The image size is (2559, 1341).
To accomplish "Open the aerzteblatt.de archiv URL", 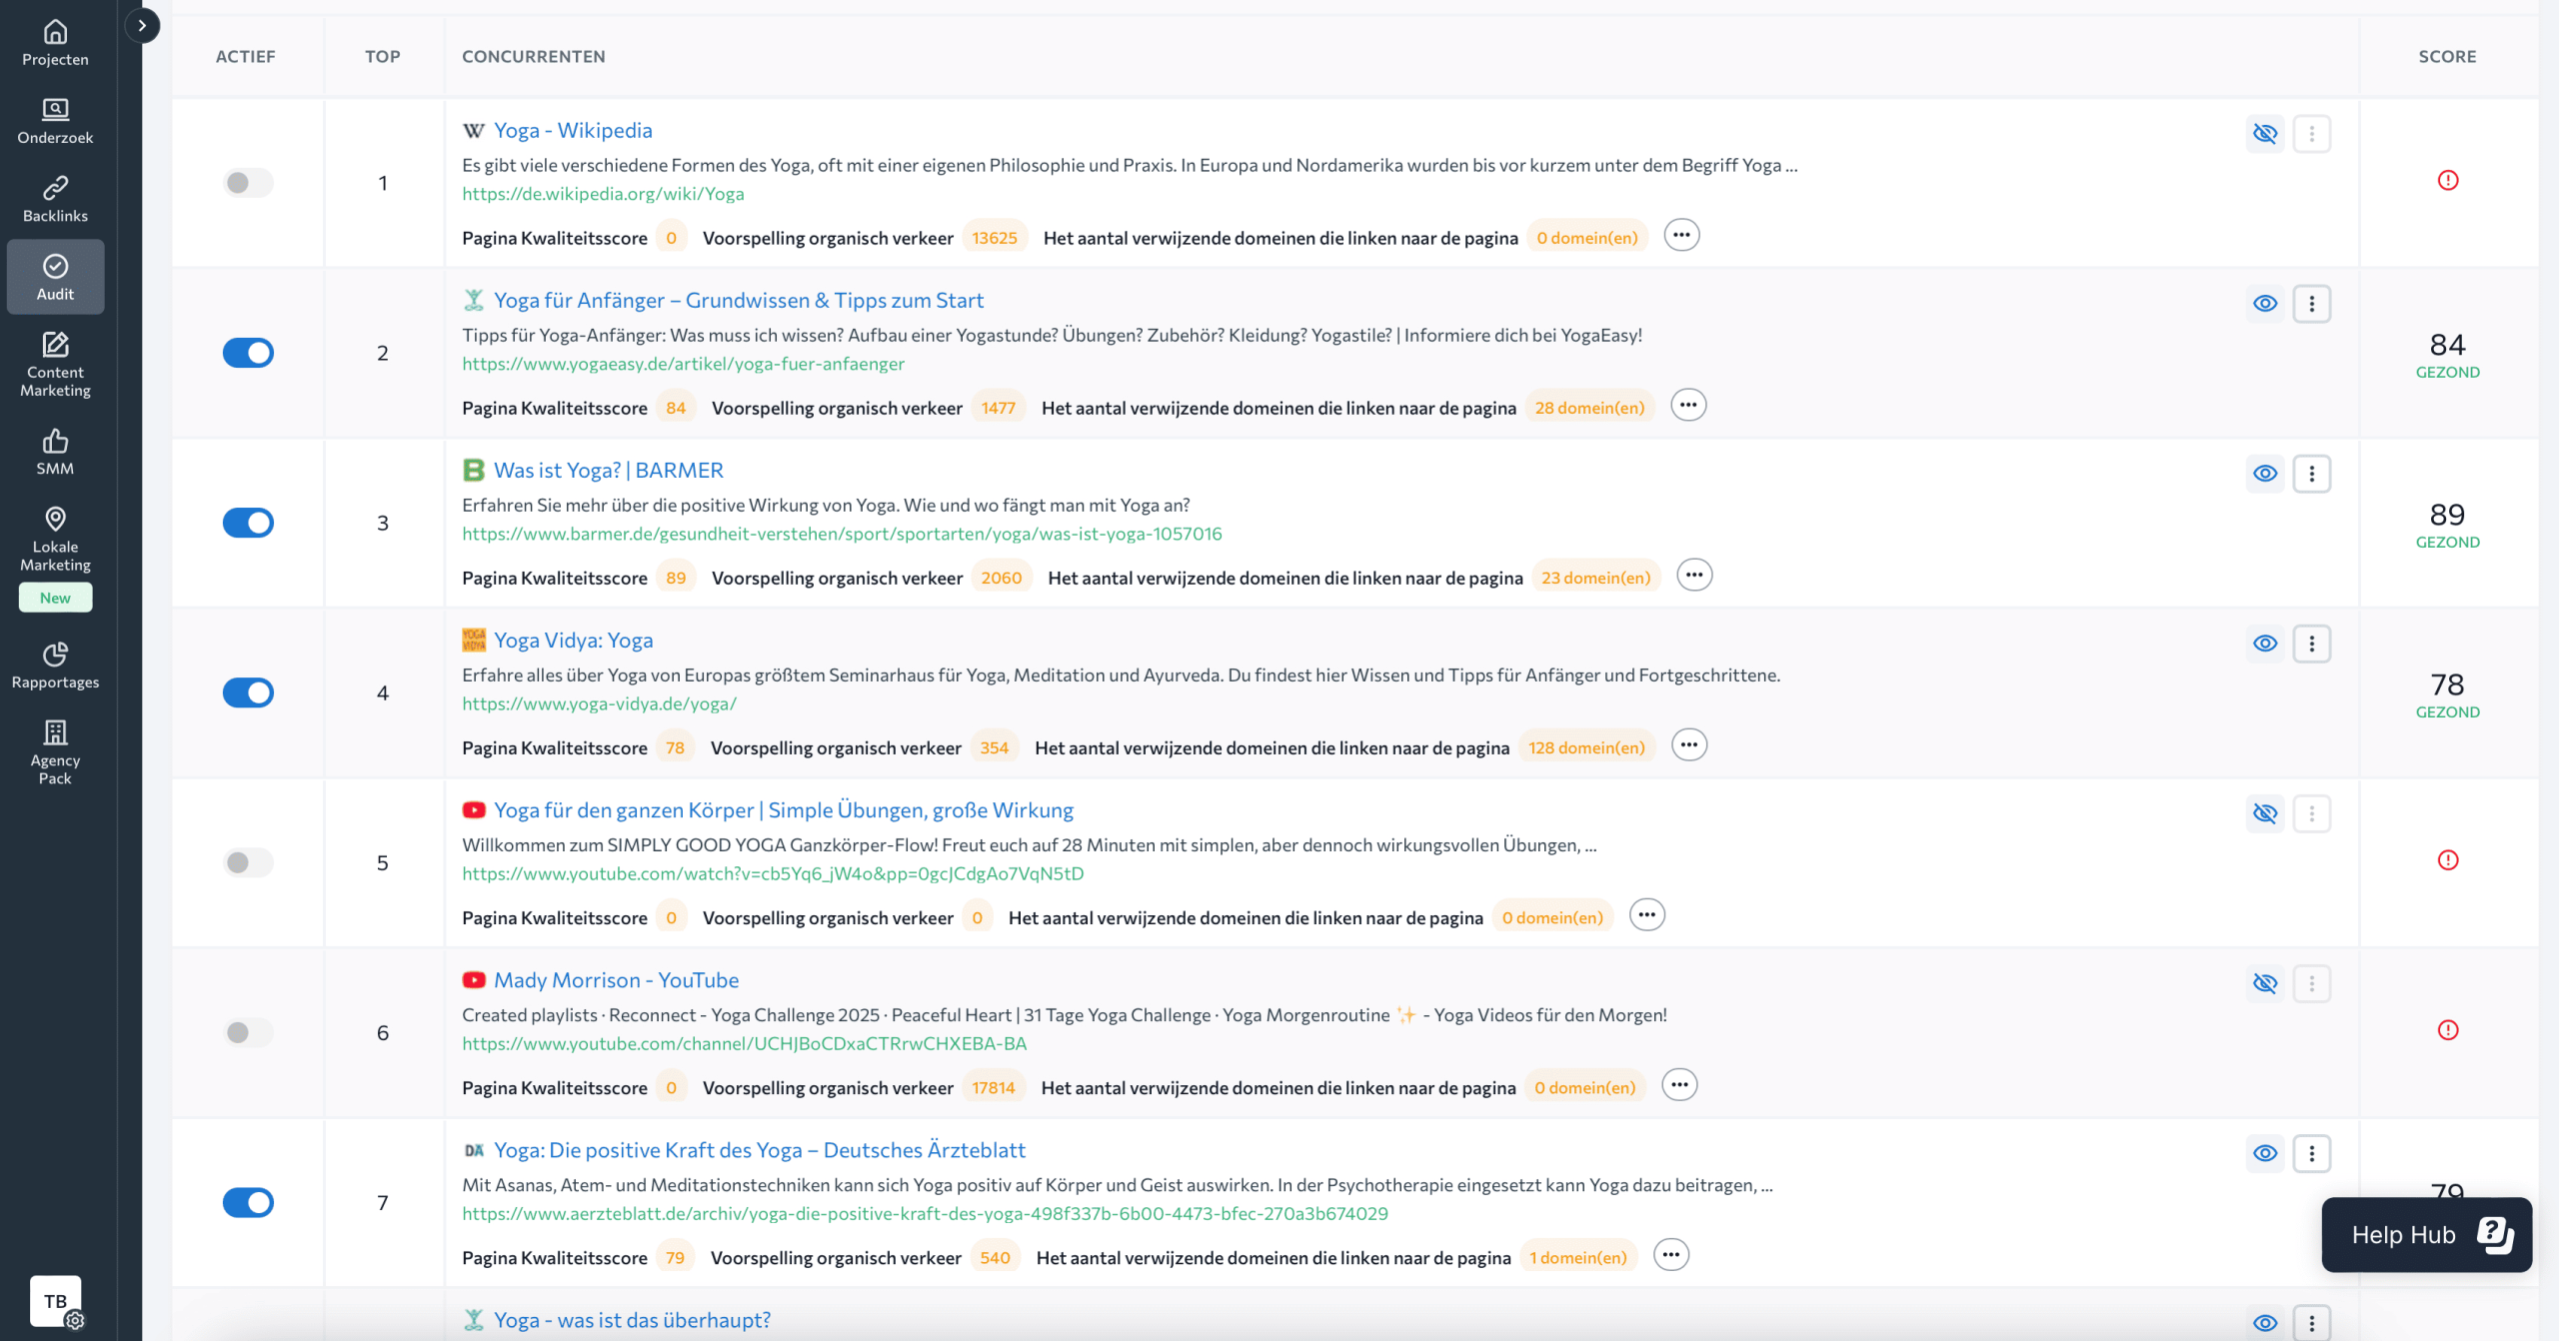I will pyautogui.click(x=925, y=1213).
